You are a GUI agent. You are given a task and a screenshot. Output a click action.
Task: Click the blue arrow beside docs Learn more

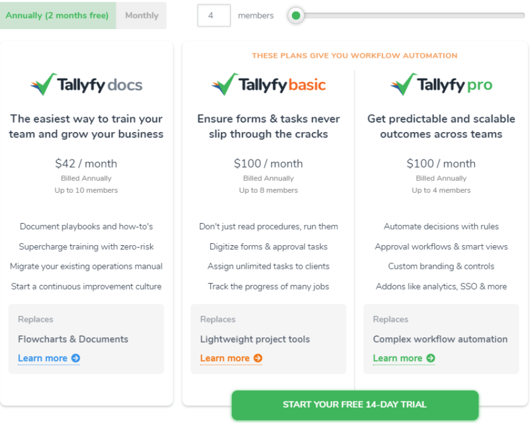point(76,358)
